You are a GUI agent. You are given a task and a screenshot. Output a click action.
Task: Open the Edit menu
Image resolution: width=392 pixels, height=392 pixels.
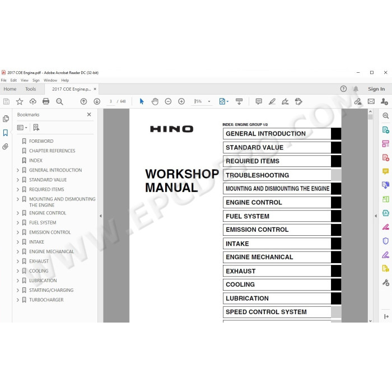tap(13, 80)
